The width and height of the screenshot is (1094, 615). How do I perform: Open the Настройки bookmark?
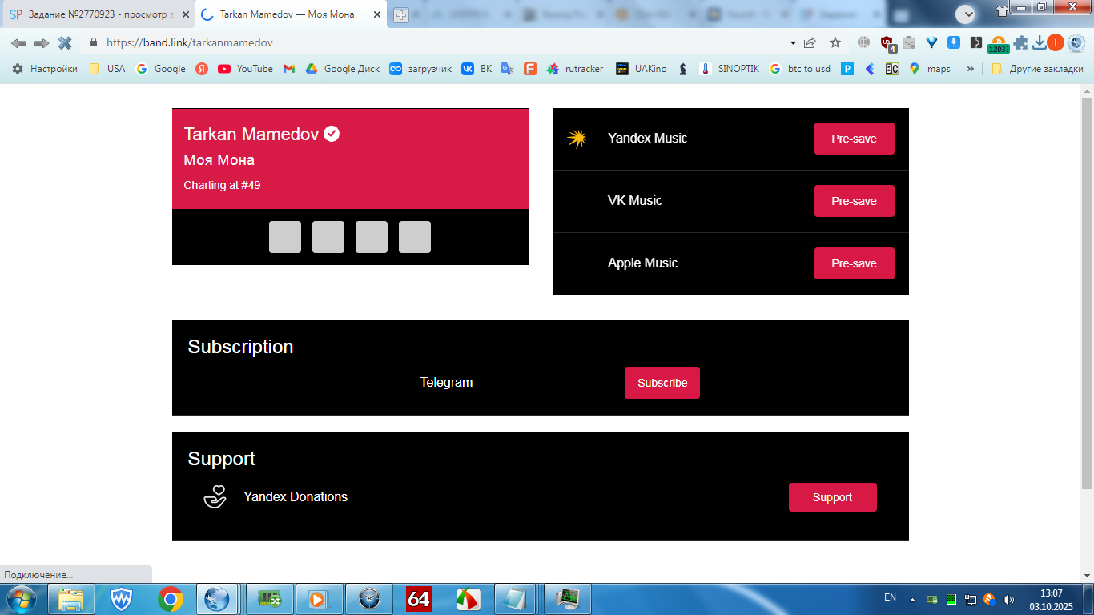44,69
